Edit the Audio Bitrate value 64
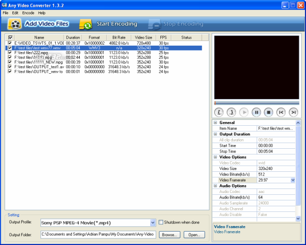The width and height of the screenshot is (306, 245). (x=276, y=197)
